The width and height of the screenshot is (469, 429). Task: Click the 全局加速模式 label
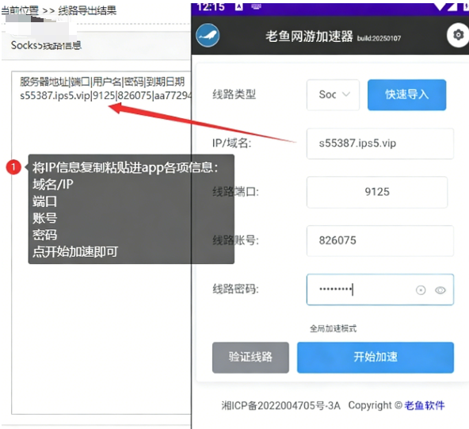[333, 328]
